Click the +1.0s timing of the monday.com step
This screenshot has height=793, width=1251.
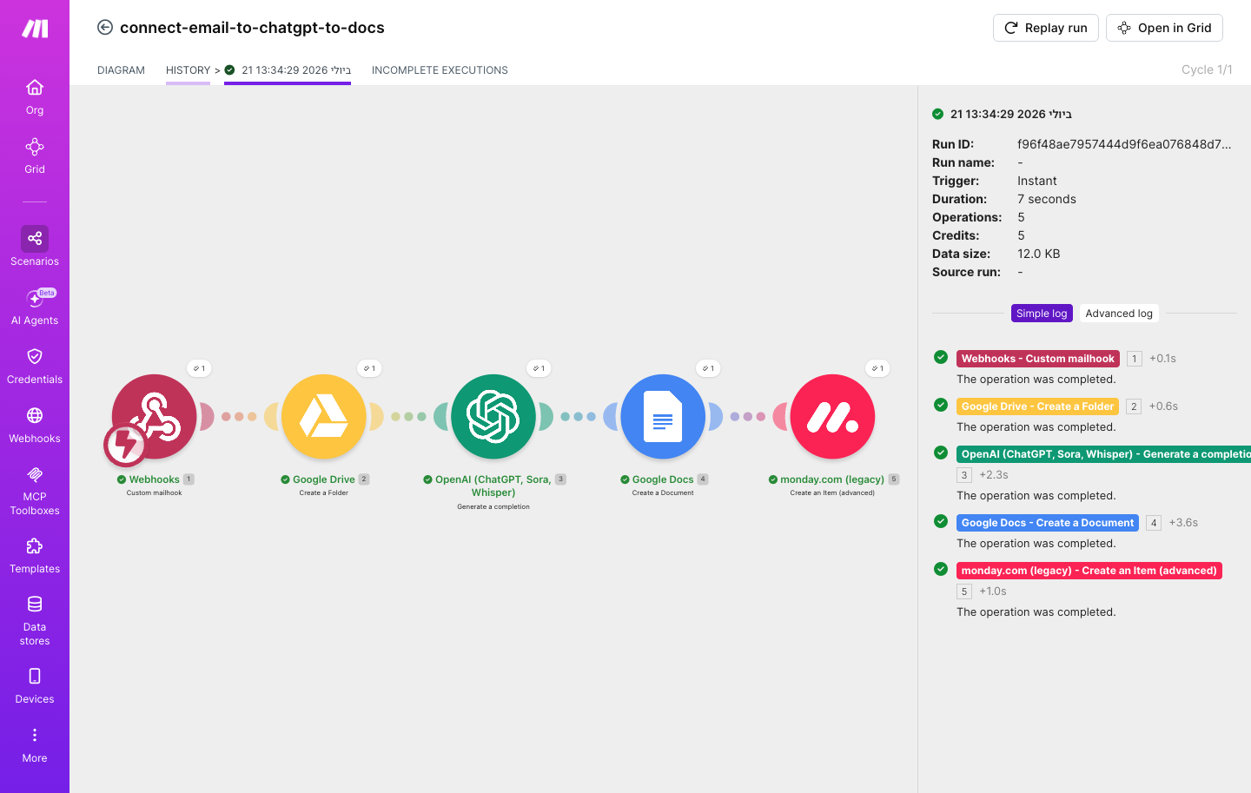(x=993, y=591)
